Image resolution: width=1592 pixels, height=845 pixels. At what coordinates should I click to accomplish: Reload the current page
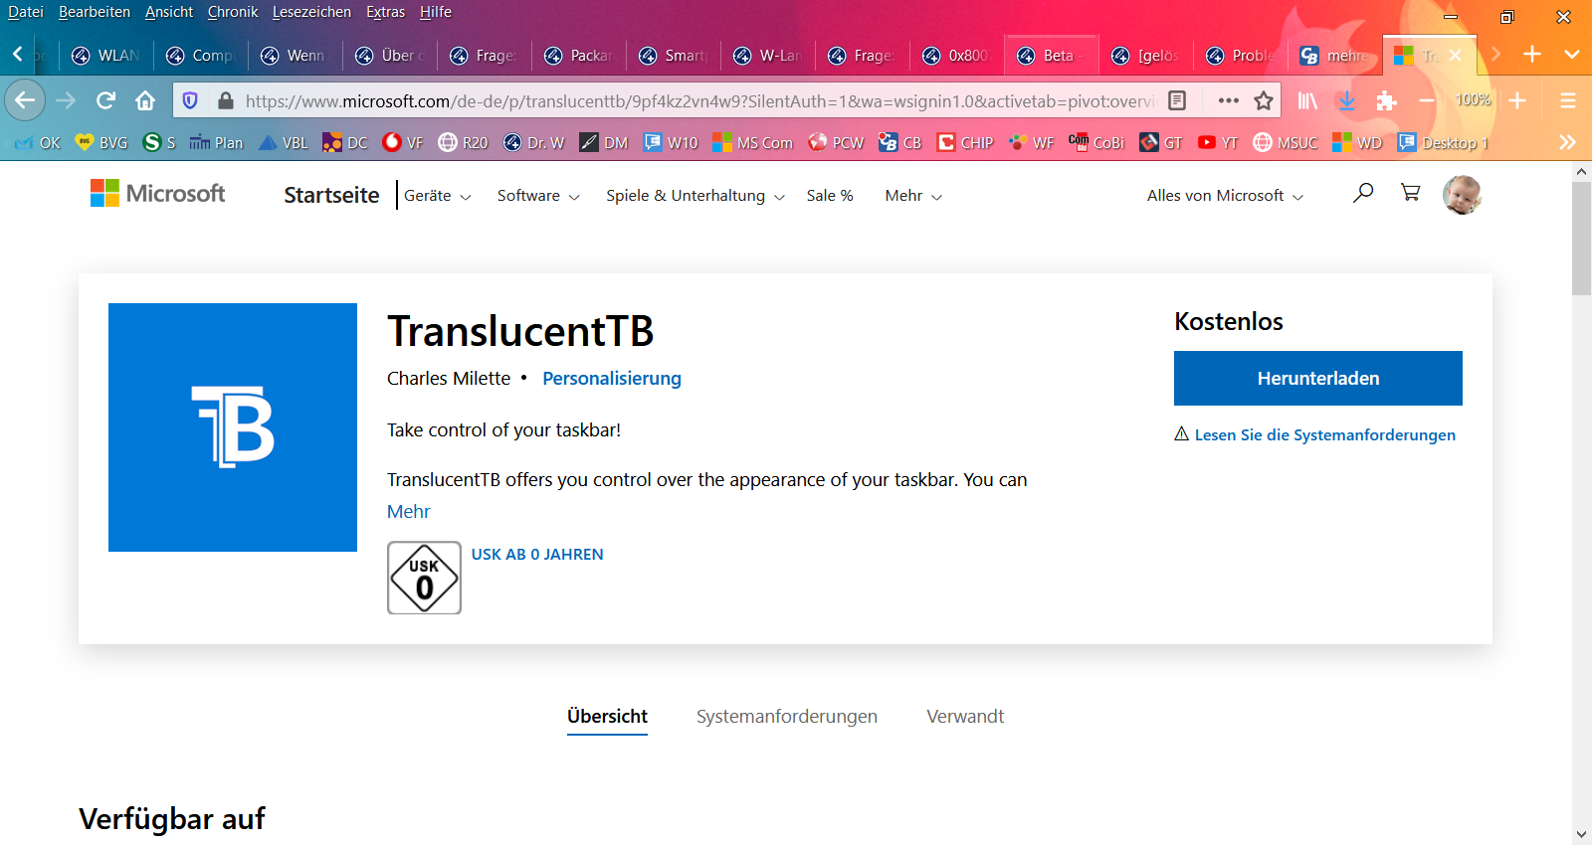(x=106, y=100)
